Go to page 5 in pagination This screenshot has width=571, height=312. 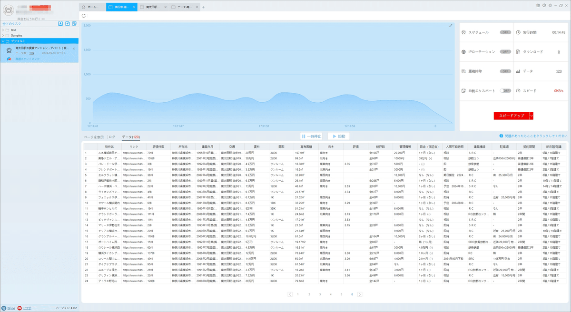coord(341,294)
